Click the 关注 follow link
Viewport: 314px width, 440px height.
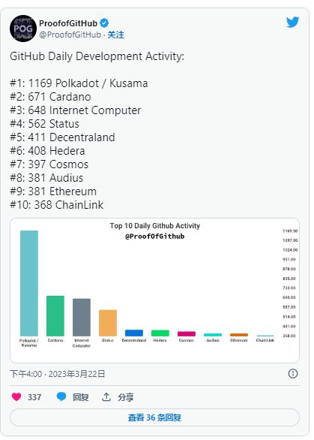[x=115, y=35]
